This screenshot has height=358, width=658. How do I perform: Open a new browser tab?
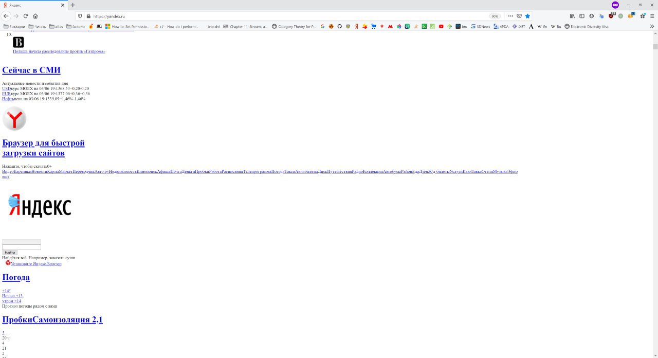[72, 5]
